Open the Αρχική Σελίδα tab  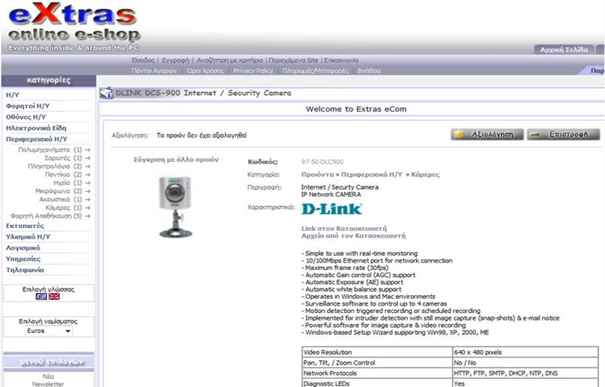pos(564,50)
